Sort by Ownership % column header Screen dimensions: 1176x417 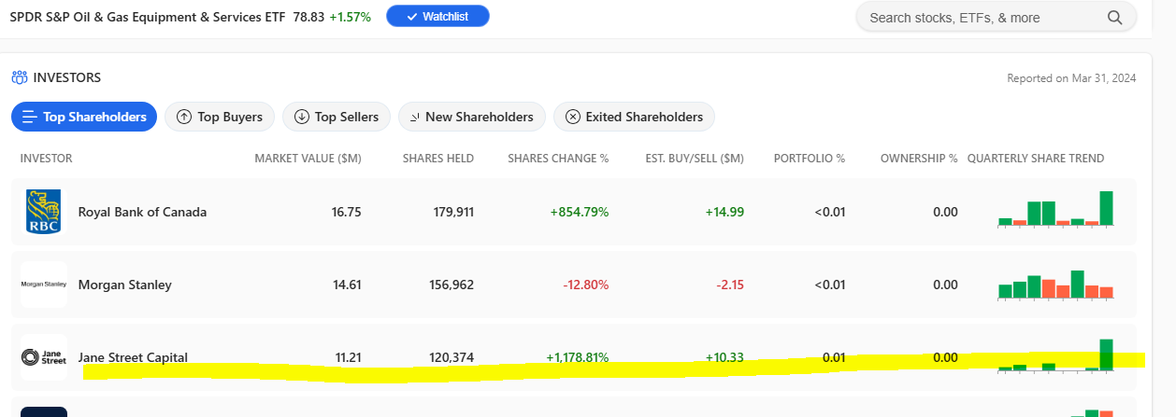[919, 159]
